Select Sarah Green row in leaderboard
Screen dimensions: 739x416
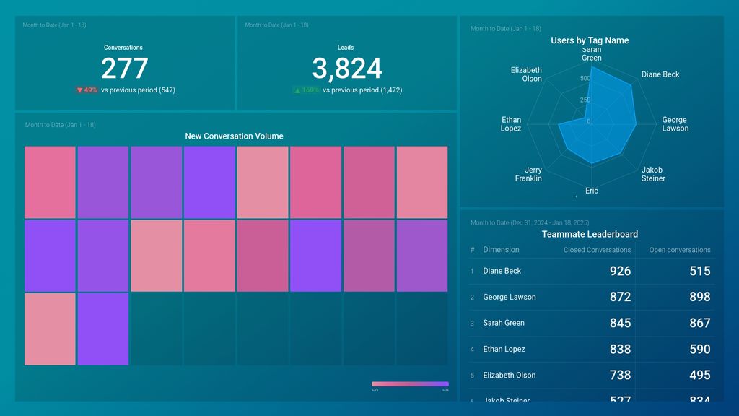[x=592, y=323]
